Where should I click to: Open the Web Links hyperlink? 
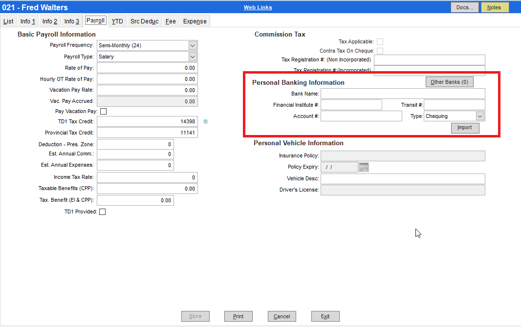pyautogui.click(x=258, y=7)
